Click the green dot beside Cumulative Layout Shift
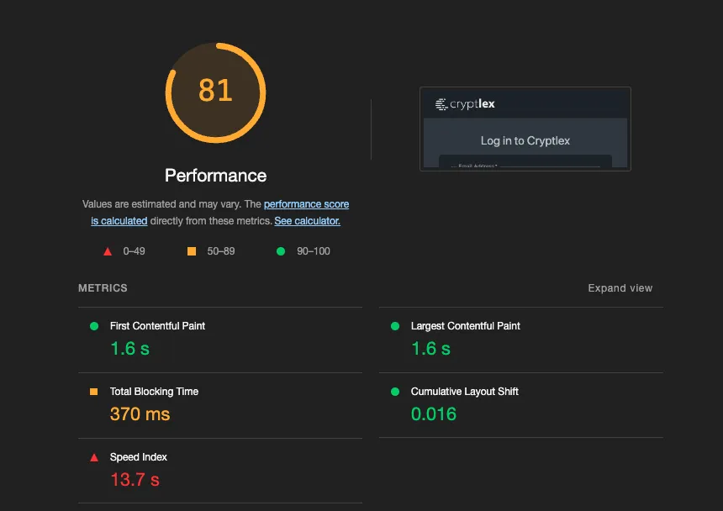The height and width of the screenshot is (511, 723). (393, 392)
